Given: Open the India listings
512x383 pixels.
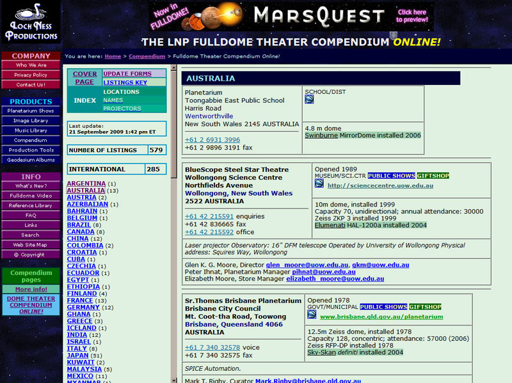Looking at the screenshot, I should coord(77,334).
